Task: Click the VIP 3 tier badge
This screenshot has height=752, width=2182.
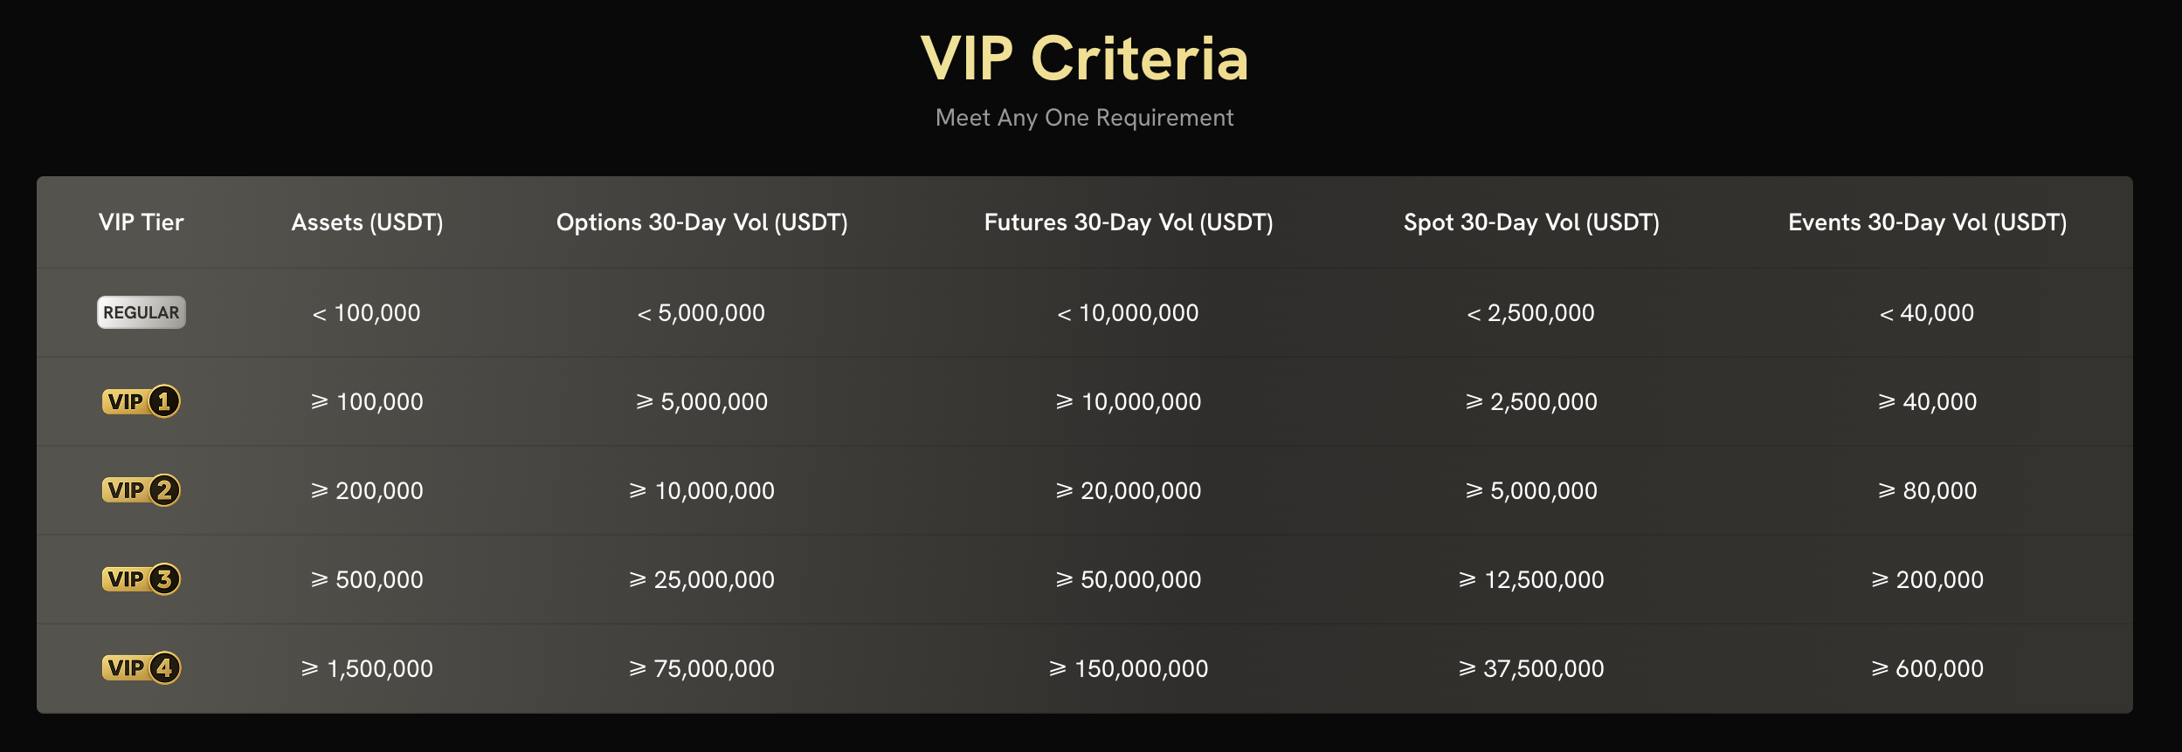Action: point(141,579)
